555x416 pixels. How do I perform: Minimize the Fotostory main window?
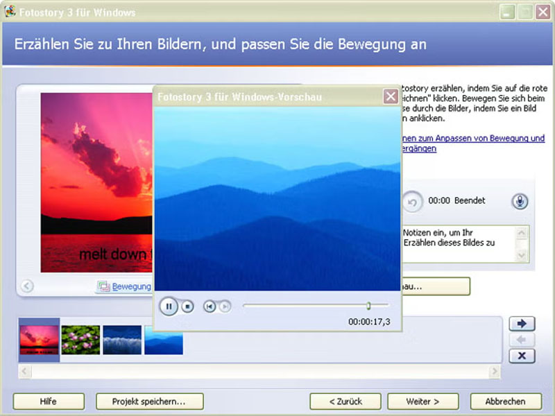click(507, 12)
